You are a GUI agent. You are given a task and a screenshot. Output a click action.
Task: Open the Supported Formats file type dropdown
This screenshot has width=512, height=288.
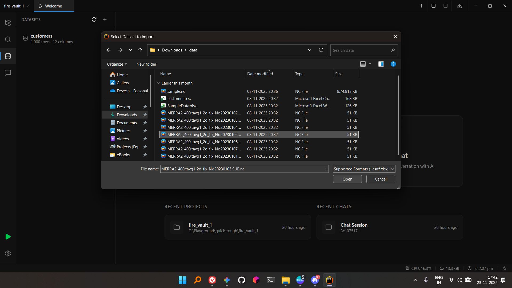tap(364, 169)
